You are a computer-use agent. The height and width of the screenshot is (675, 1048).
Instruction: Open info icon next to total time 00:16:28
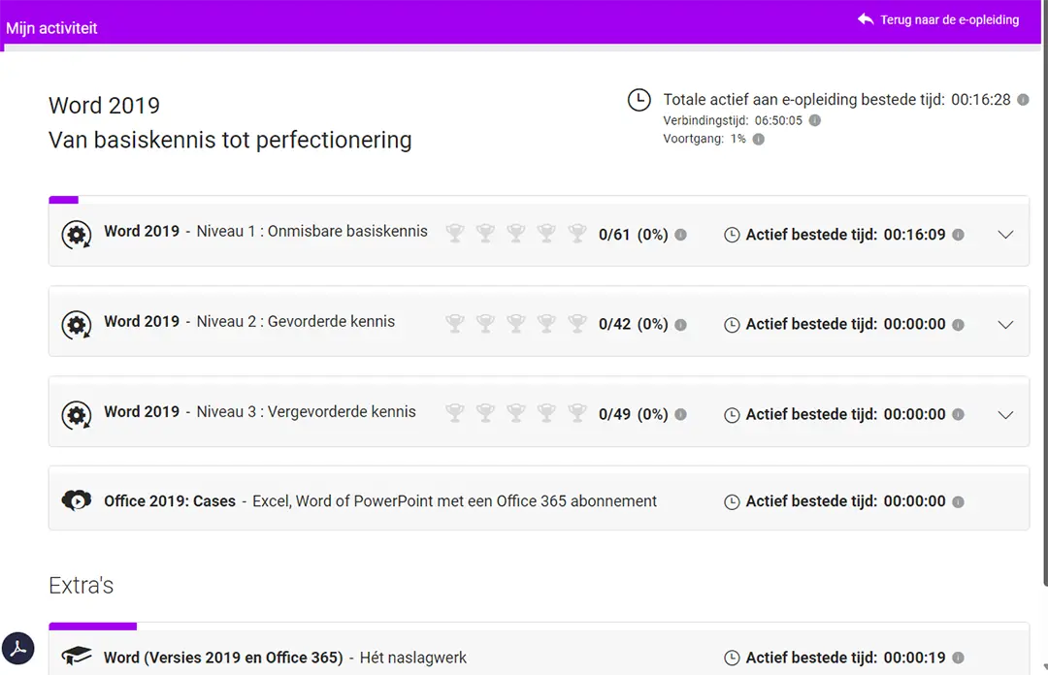tap(1024, 100)
